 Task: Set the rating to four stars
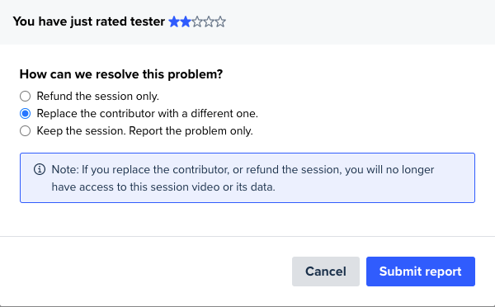pos(209,21)
